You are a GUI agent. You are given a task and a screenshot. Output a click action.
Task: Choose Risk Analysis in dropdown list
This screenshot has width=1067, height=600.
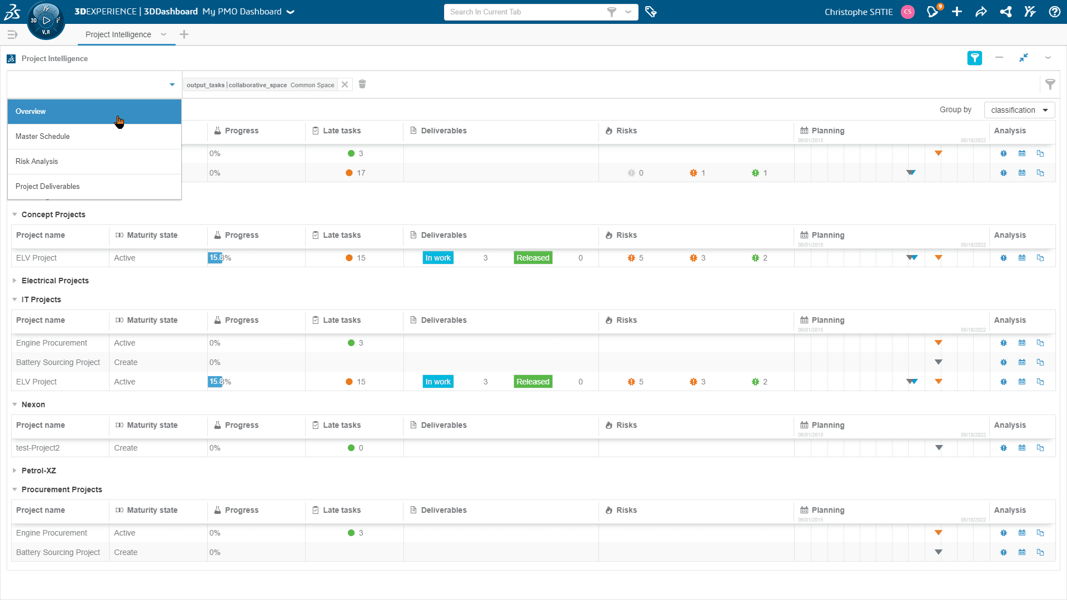tap(37, 161)
